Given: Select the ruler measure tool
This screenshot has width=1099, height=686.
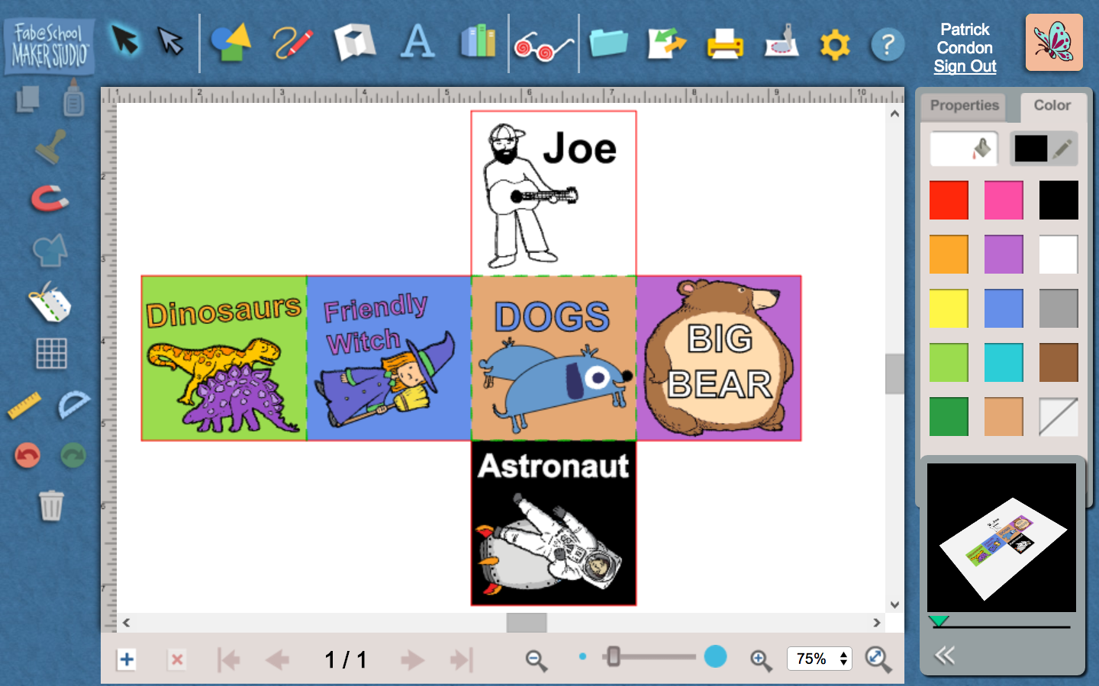Looking at the screenshot, I should 24,406.
